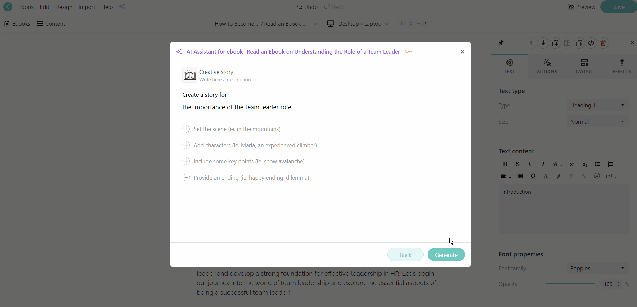Click the AI sparkle icon beside Help

(x=122, y=7)
